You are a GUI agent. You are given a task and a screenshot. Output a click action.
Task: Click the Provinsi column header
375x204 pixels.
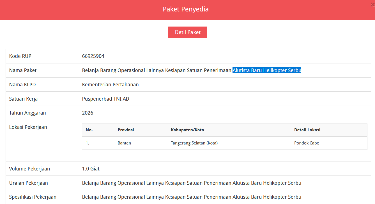pyautogui.click(x=126, y=130)
